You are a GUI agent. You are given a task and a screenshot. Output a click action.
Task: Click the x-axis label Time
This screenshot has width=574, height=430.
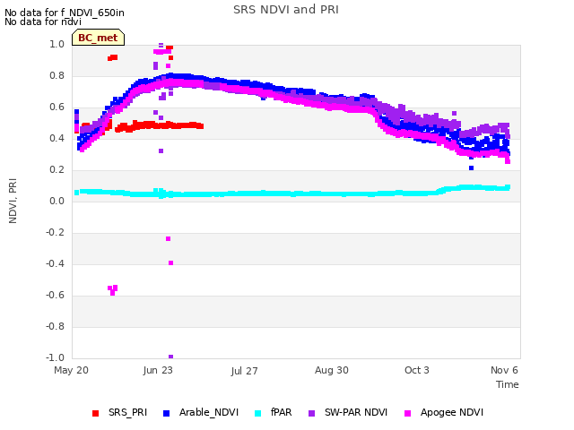click(x=508, y=384)
